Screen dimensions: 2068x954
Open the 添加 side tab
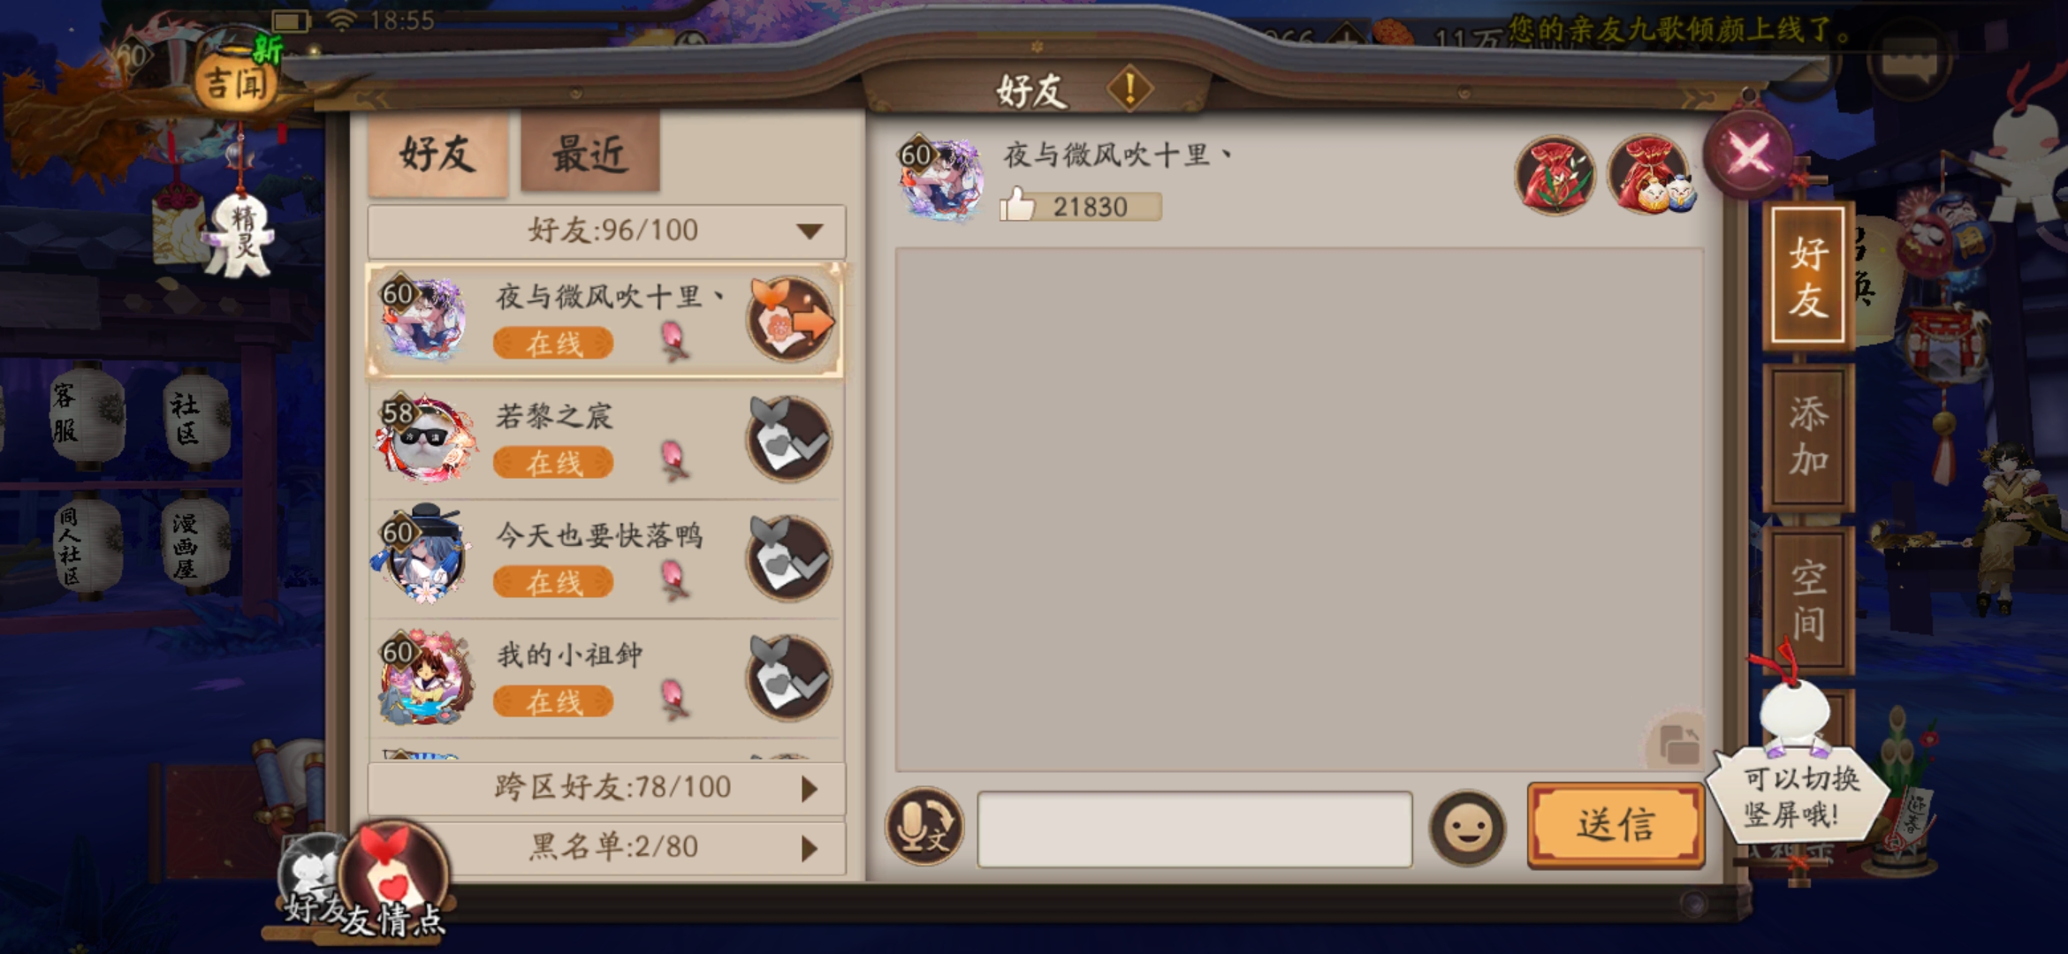pyautogui.click(x=1808, y=436)
